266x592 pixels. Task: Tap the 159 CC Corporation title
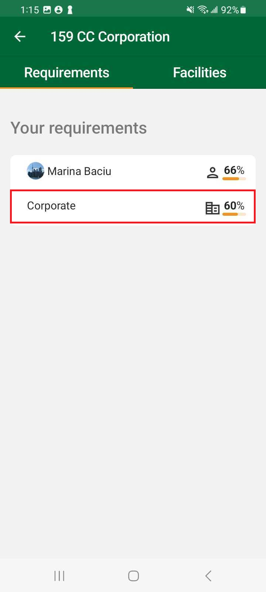click(110, 37)
